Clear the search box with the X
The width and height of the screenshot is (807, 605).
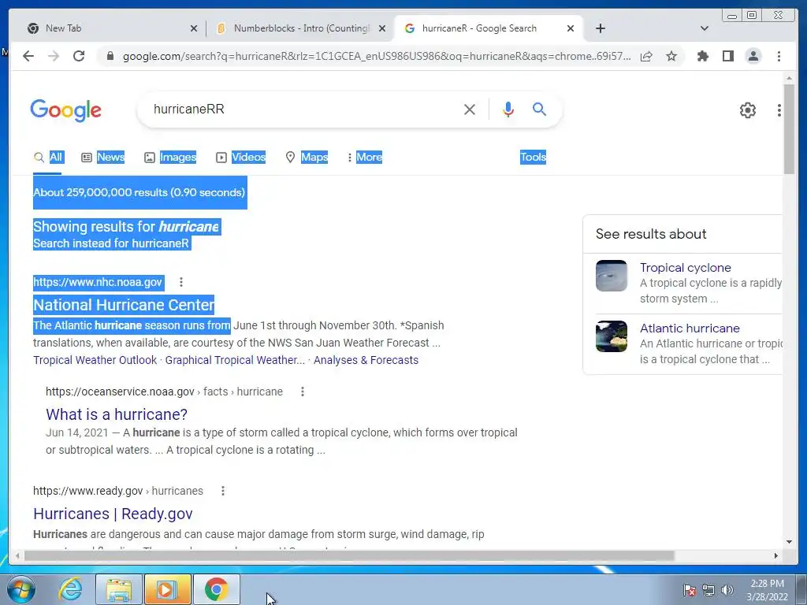pos(470,109)
